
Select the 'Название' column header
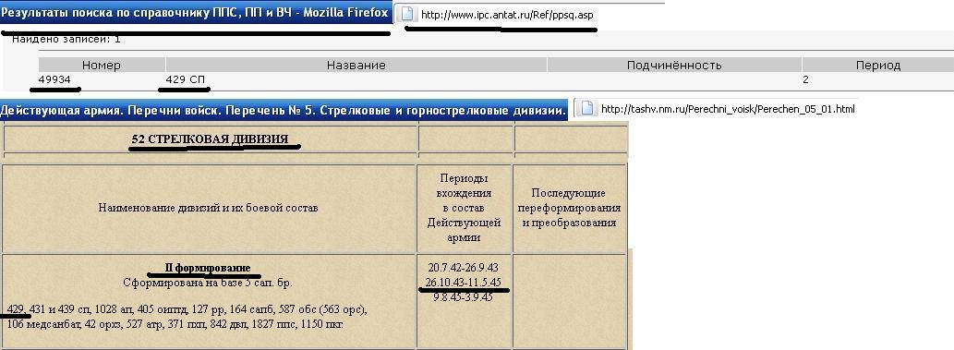(356, 66)
